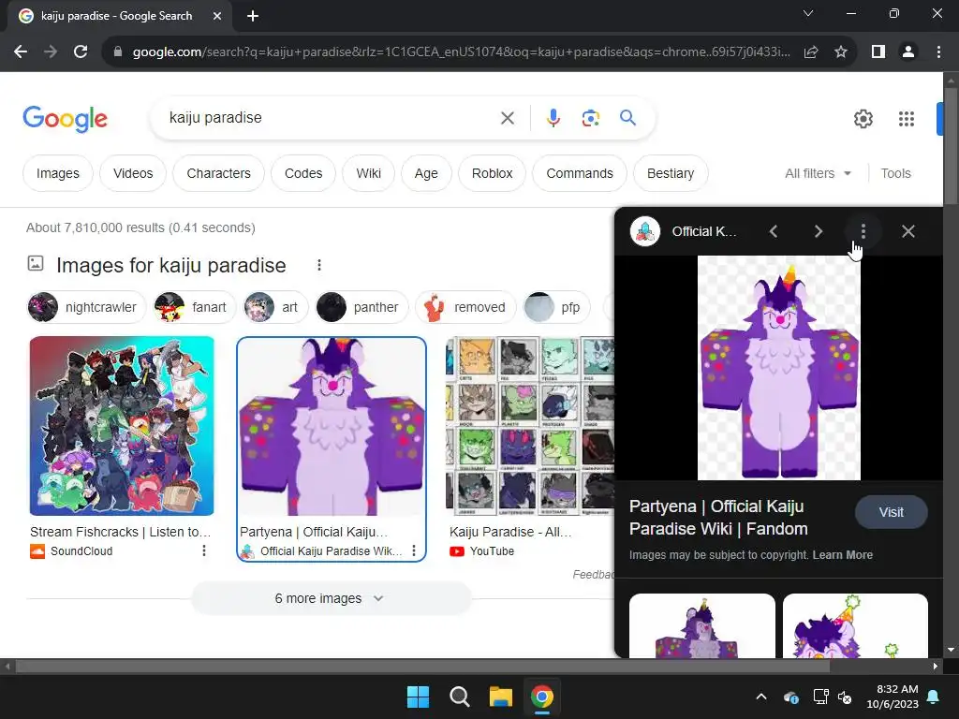The height and width of the screenshot is (719, 959).
Task: Show previous image in preview panel
Action: [x=773, y=231]
